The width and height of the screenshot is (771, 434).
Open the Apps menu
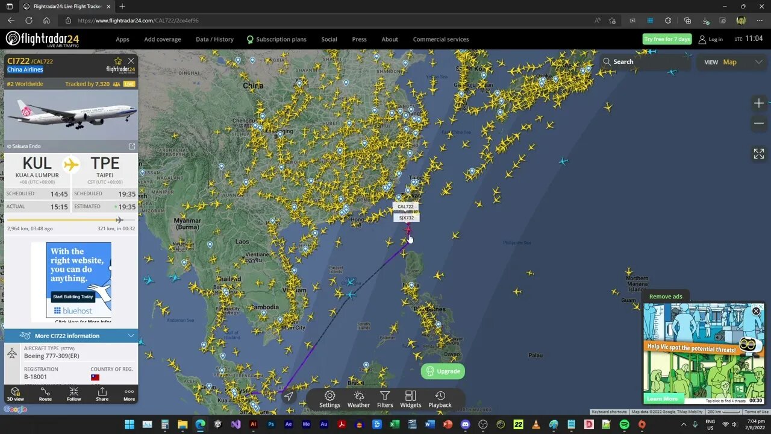tap(122, 39)
